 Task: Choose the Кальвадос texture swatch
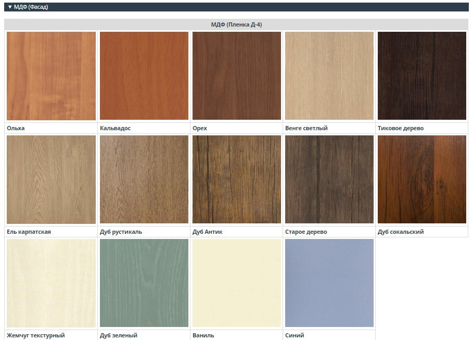coord(144,76)
